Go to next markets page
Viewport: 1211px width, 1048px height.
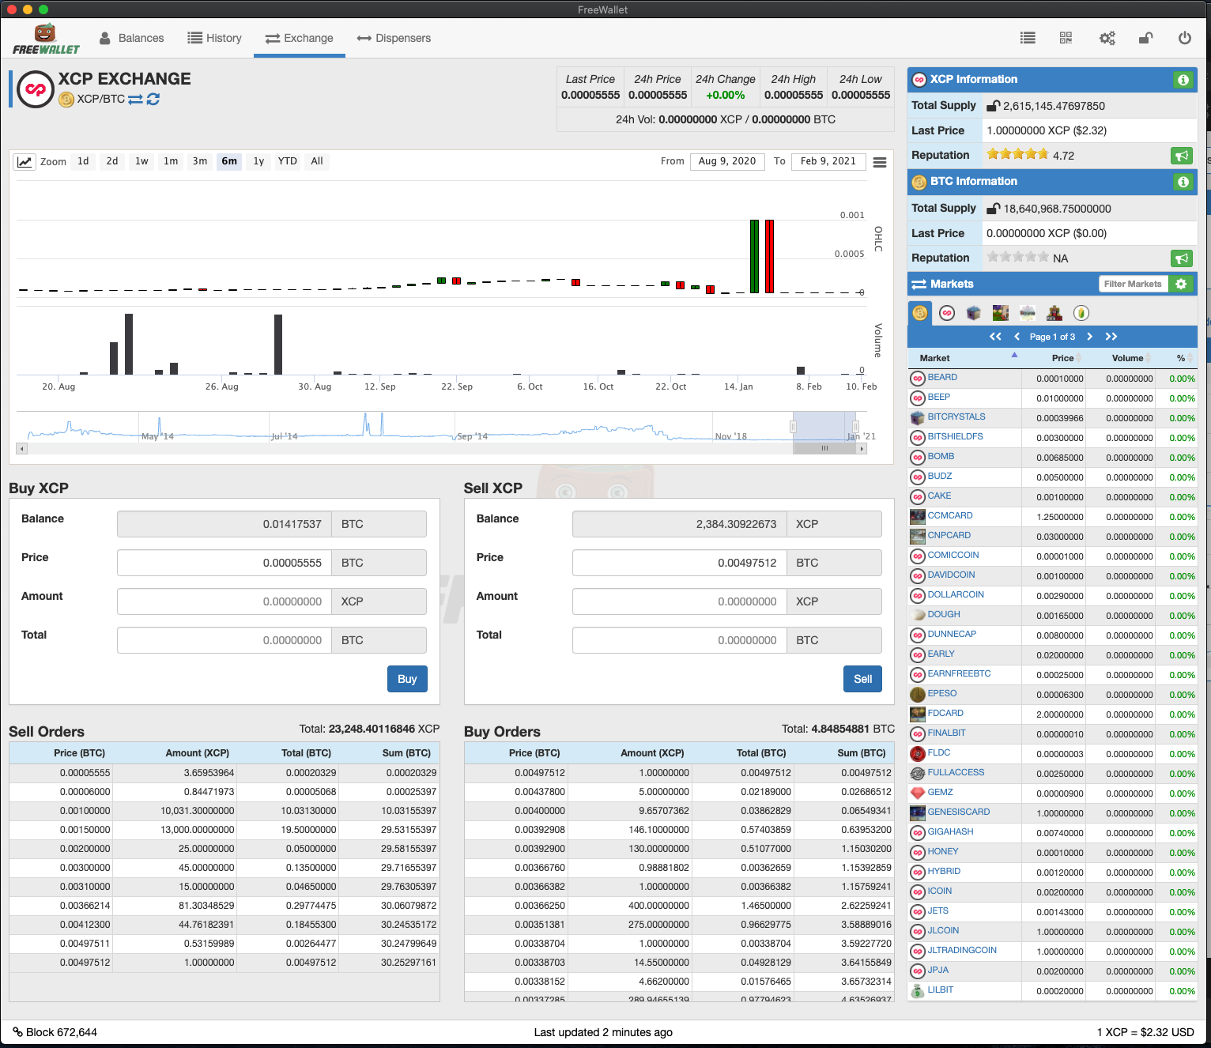(1089, 337)
